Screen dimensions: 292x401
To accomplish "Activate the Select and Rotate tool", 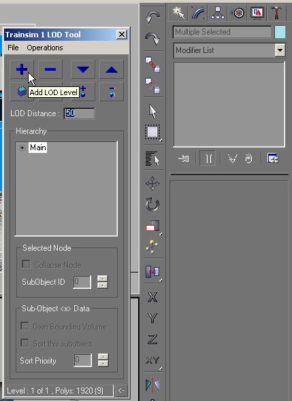I will [x=152, y=204].
